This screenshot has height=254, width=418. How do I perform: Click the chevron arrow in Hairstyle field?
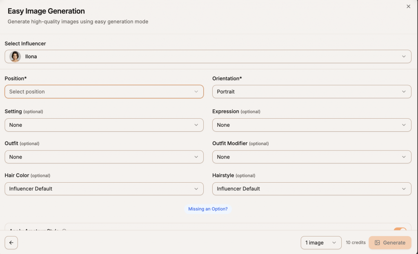point(404,189)
